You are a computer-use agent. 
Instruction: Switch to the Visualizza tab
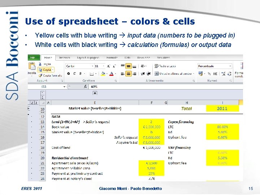point(164,57)
